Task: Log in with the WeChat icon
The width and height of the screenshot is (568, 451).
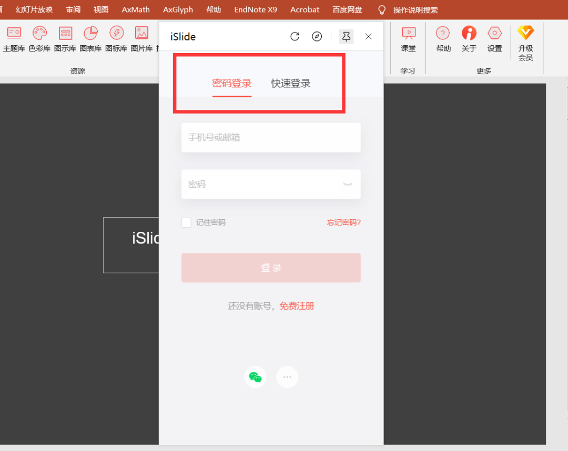Action: 256,377
